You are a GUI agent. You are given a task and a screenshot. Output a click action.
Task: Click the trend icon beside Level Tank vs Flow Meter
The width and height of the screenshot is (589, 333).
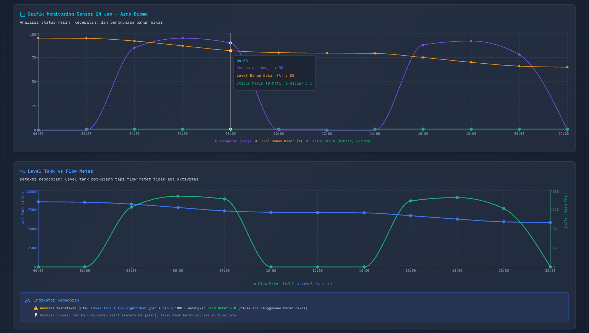click(23, 171)
